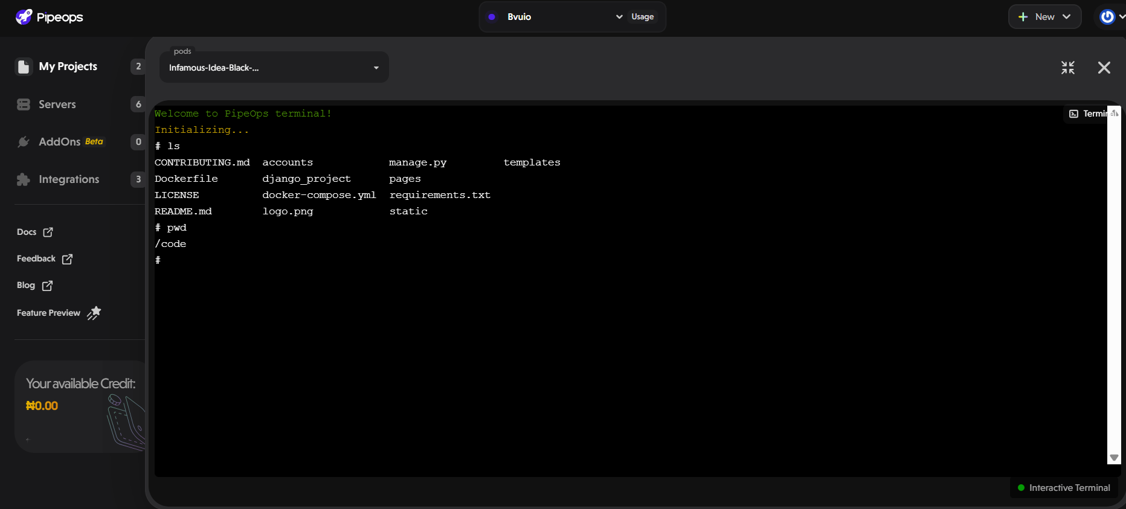Click the Blog external link icon
The image size is (1126, 509).
click(x=48, y=286)
